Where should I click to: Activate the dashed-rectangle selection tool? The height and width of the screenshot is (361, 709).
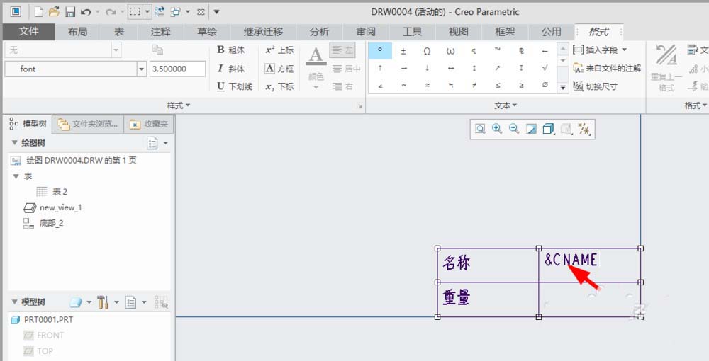click(135, 12)
